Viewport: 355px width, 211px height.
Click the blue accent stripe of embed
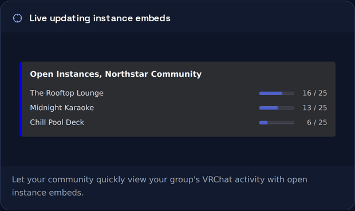21,99
